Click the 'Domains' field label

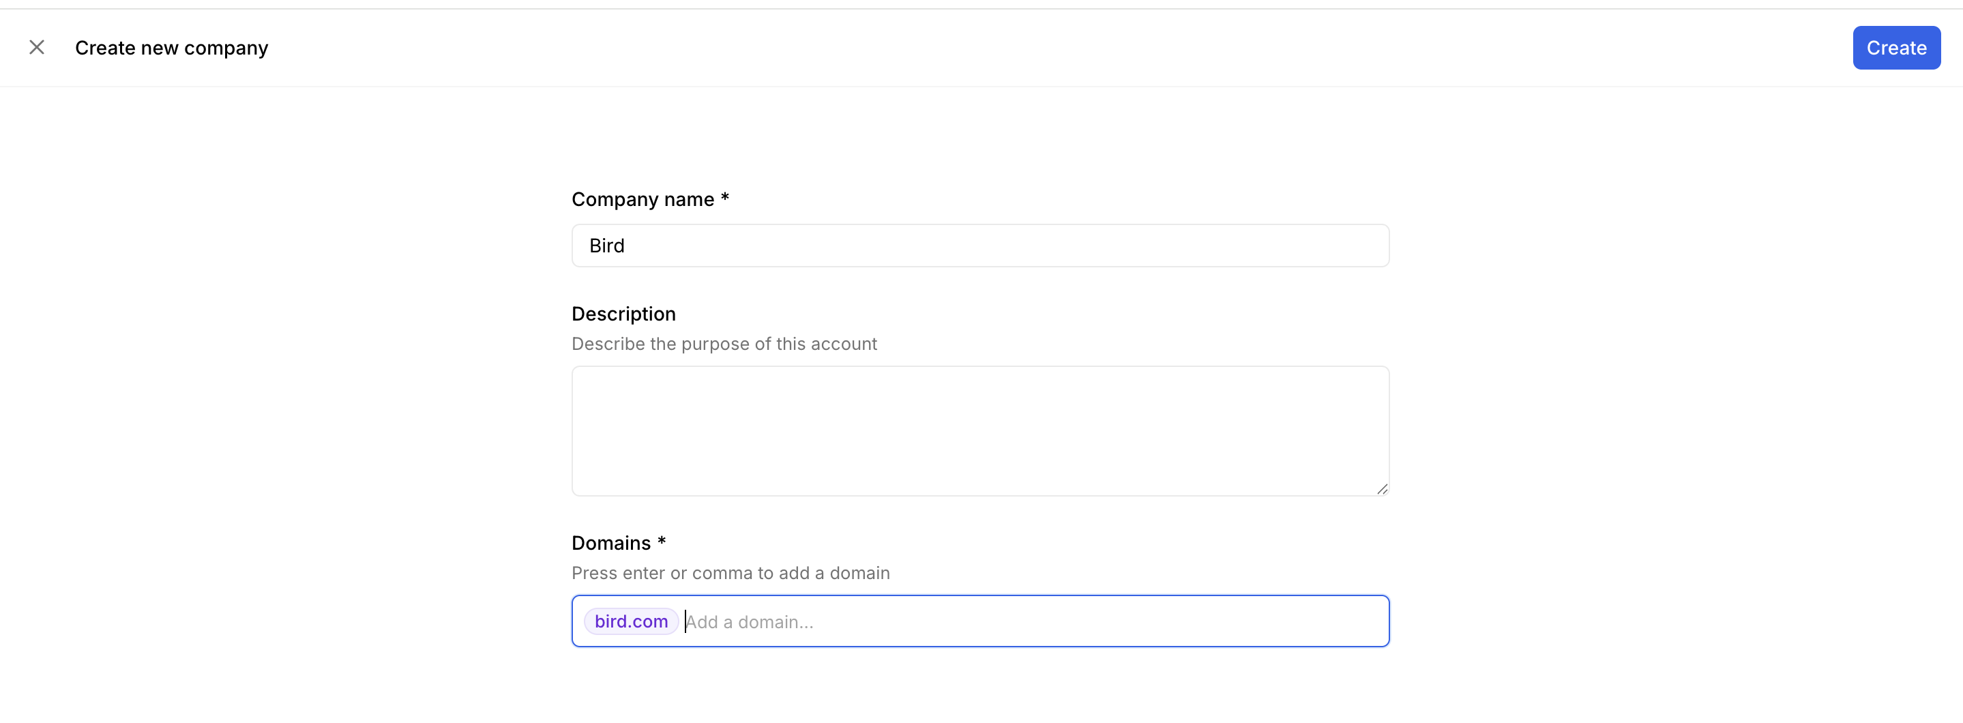point(611,543)
